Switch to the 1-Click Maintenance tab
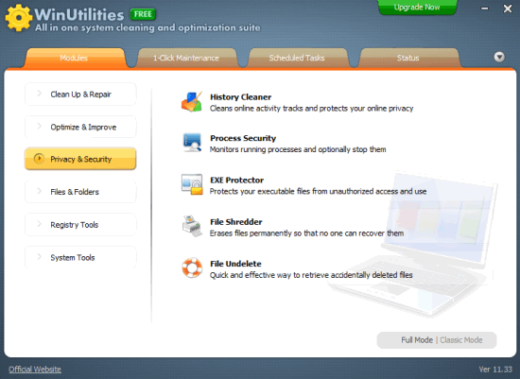Viewport: 520px width, 379px height. coord(186,58)
